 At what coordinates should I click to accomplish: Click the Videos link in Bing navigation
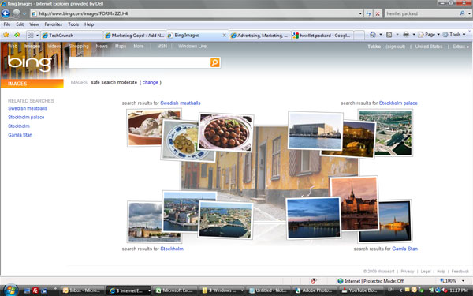(x=54, y=47)
